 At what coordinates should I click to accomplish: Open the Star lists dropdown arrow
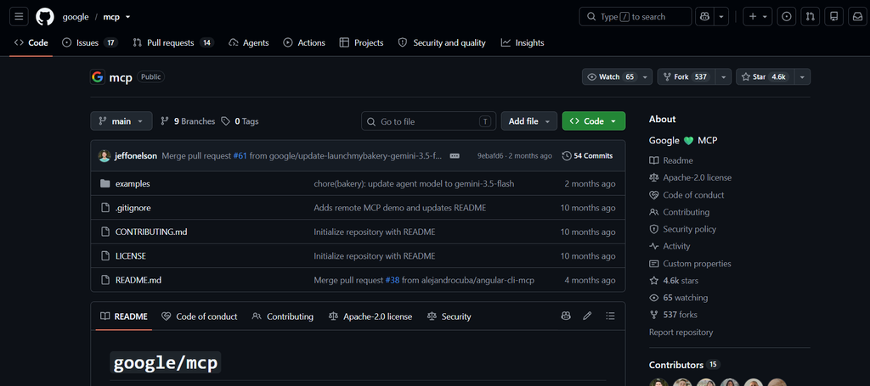coord(802,77)
